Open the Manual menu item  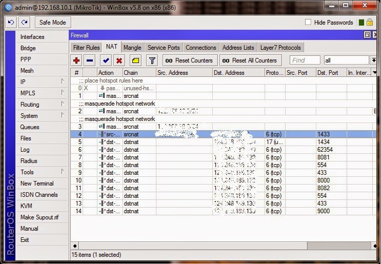click(42, 229)
